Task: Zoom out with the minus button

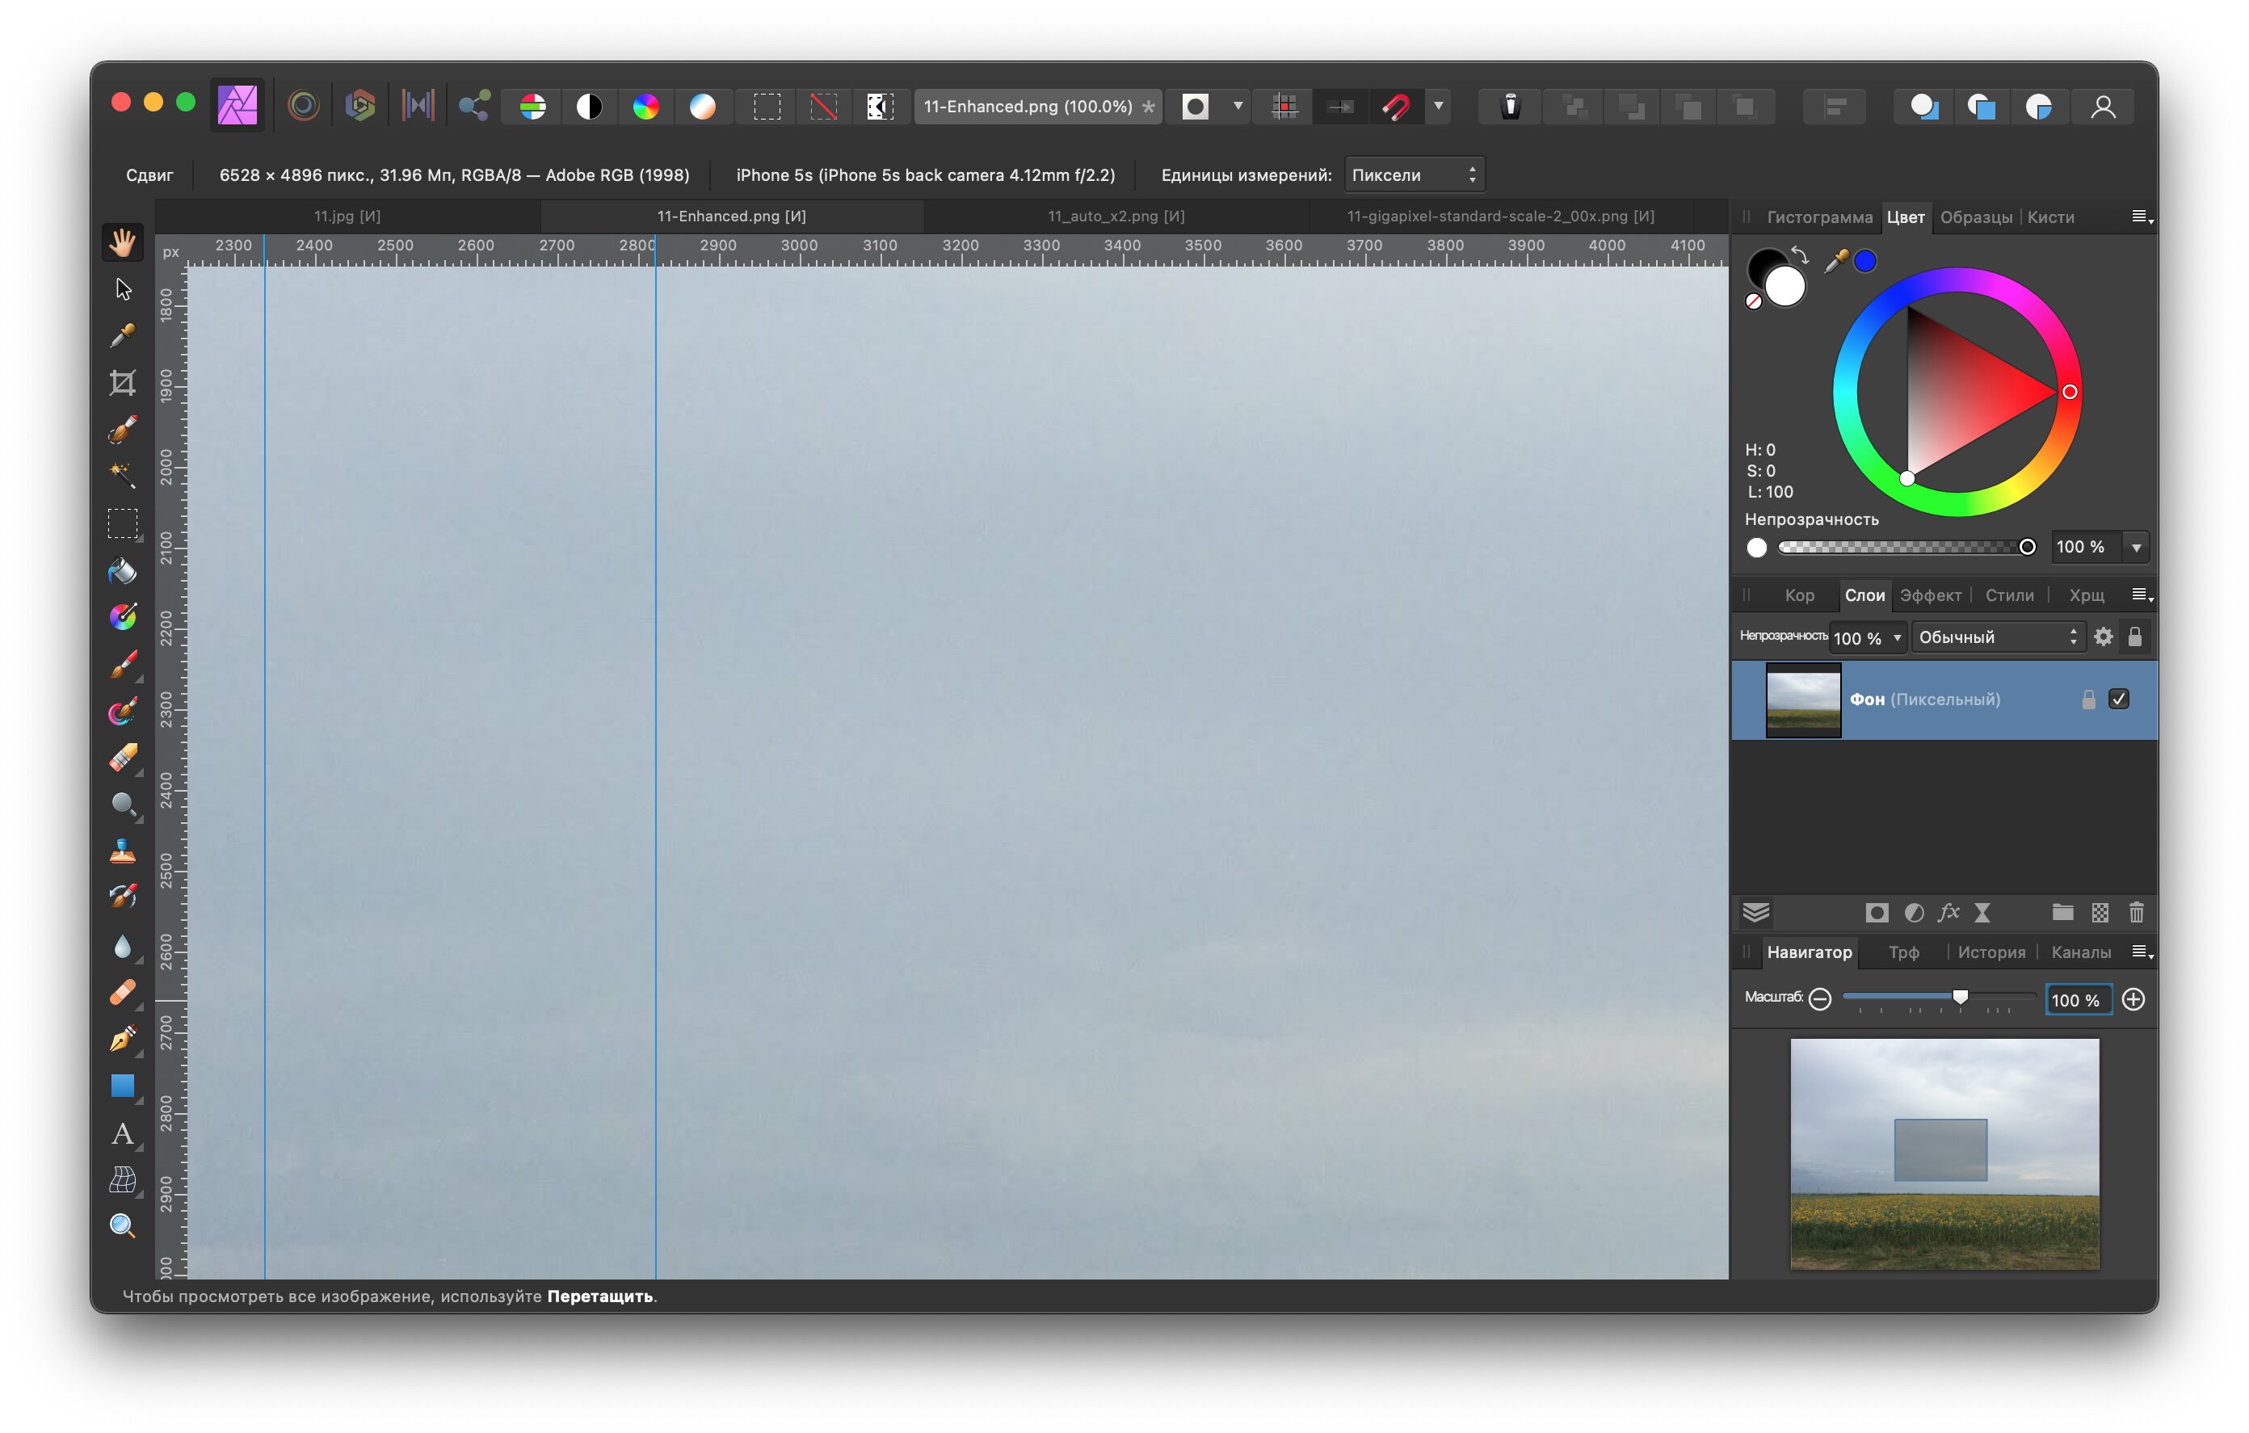Action: pos(1819,999)
